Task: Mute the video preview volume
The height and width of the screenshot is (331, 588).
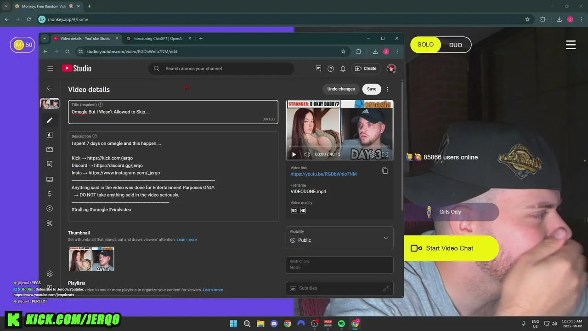Action: click(x=307, y=154)
